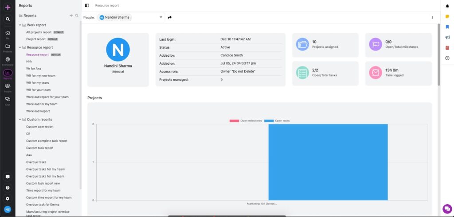Open All projects report
Image resolution: width=454 pixels, height=217 pixels.
(39, 32)
